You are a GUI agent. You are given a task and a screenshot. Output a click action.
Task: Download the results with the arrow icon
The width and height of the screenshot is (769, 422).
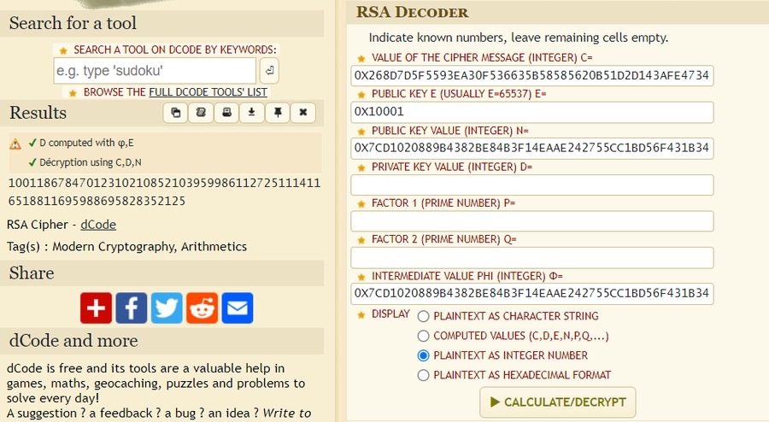pyautogui.click(x=252, y=112)
